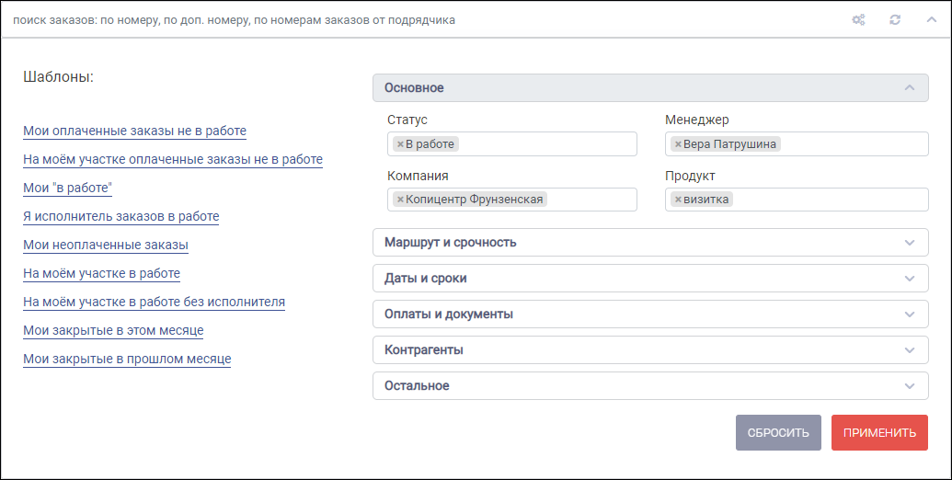Click the ПРИМЕНИТЬ button
This screenshot has width=952, height=480.
(x=879, y=433)
